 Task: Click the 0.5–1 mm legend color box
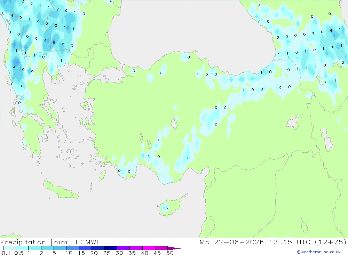[22, 248]
